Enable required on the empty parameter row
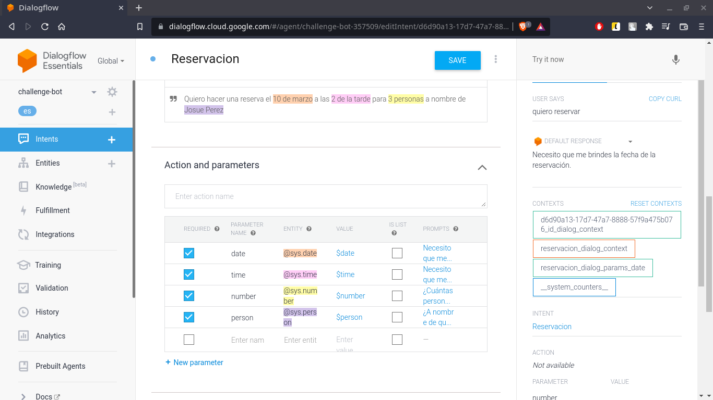The width and height of the screenshot is (713, 400). (x=188, y=339)
